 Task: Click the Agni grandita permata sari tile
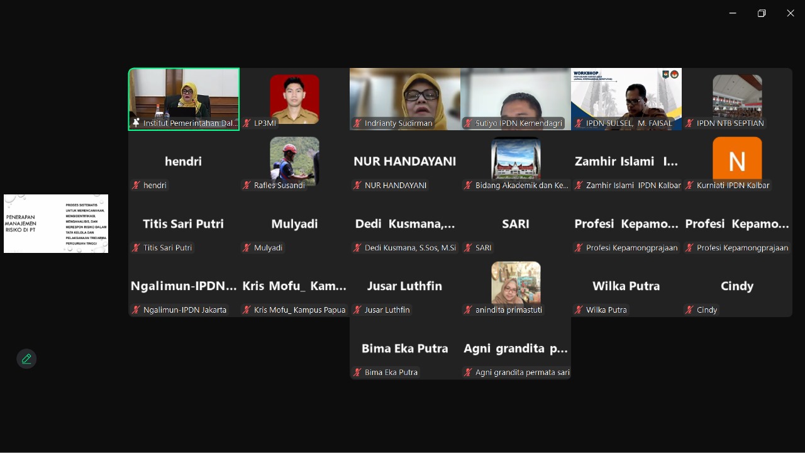pyautogui.click(x=516, y=348)
